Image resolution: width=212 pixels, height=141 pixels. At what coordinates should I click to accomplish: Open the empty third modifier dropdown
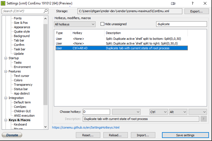(198, 112)
